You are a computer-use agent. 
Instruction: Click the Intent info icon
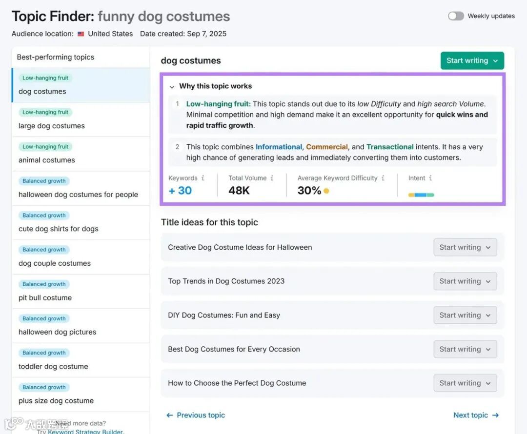tap(430, 178)
